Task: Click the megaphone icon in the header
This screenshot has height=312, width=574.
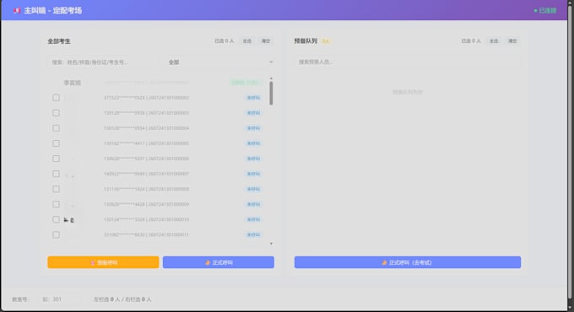Action: tap(17, 10)
